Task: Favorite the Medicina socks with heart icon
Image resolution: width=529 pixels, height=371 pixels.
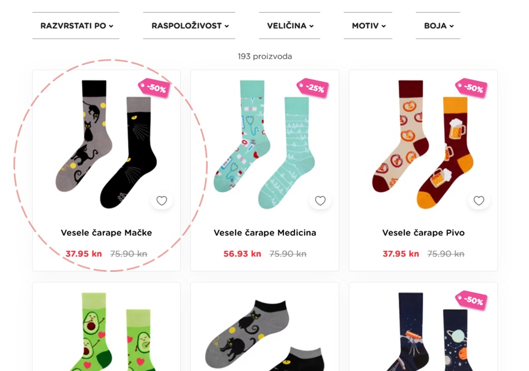Action: (320, 201)
